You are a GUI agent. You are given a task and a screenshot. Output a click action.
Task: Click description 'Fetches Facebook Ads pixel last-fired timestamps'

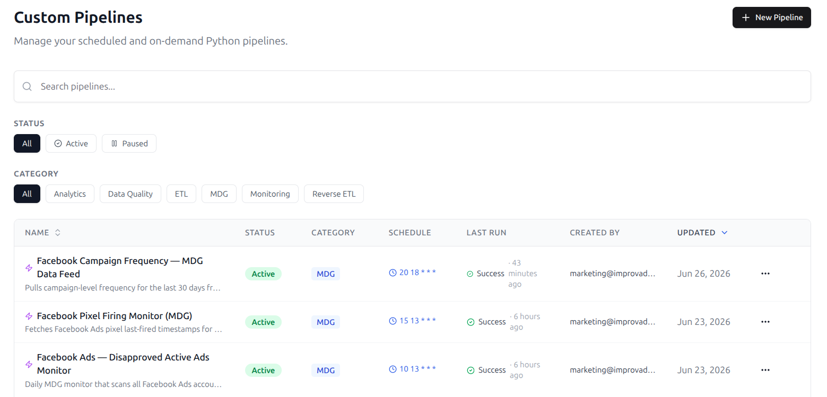[124, 329]
